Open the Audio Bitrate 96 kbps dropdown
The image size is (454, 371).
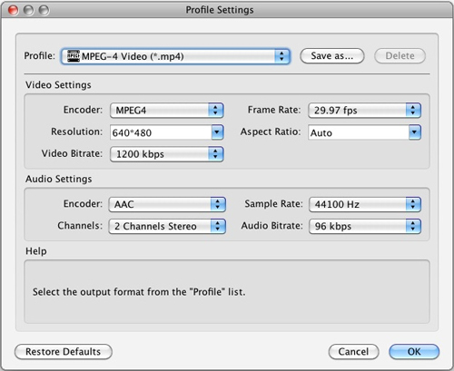[365, 226]
